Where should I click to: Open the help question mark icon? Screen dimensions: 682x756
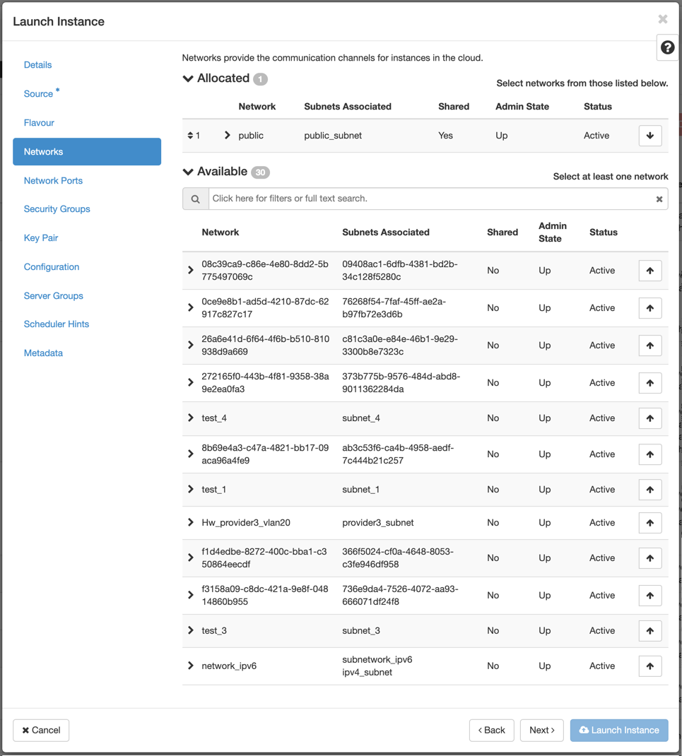[668, 47]
